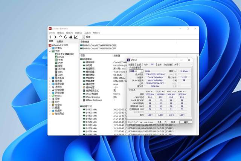Image resolution: width=241 pixels, height=161 pixels.
Task: Select the 中央处理器(CPU) item in the tree
Action: click(66, 54)
